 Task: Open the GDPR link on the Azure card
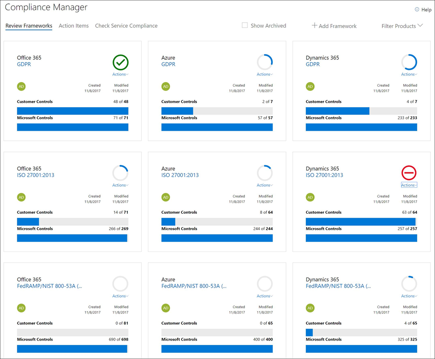(168, 64)
